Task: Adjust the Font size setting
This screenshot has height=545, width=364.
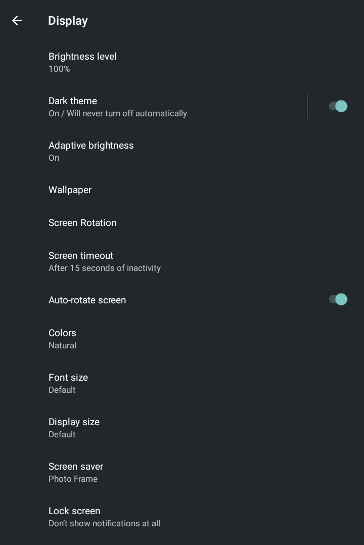Action: (x=68, y=383)
